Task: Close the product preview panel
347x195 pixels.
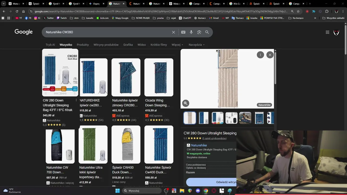Action: 270,55
